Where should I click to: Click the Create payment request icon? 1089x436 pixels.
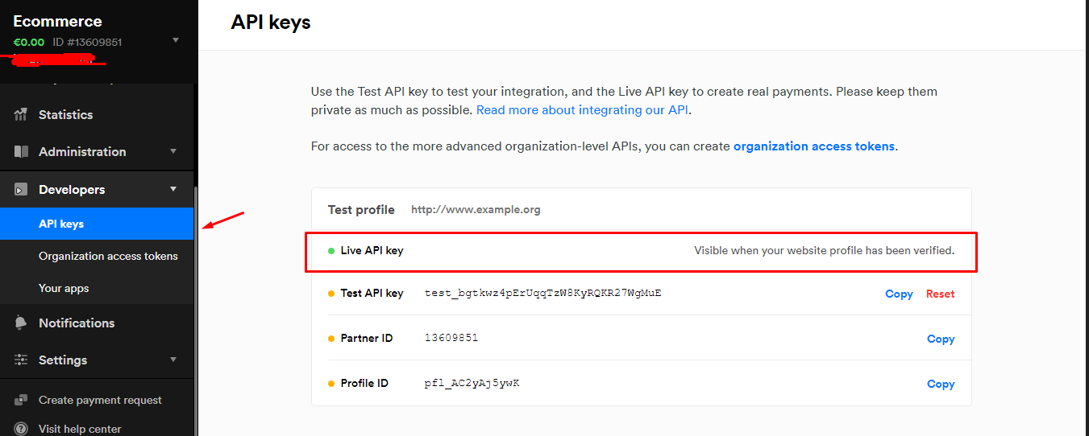(x=21, y=400)
